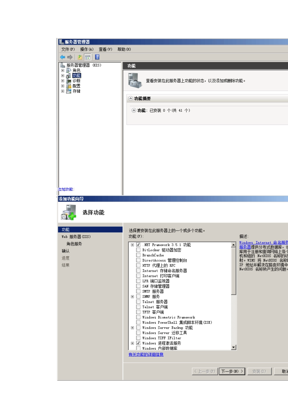Expand the 存储 node
The height and width of the screenshot is (408, 288).
click(63, 91)
